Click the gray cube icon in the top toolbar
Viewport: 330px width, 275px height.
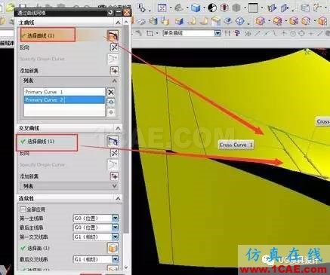tap(236, 8)
